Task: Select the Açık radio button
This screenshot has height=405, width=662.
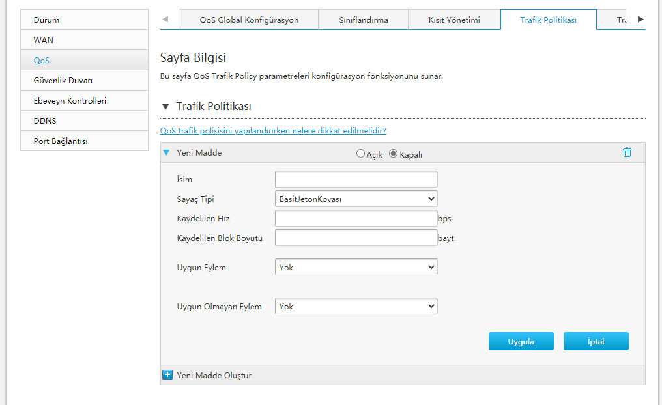Action: [360, 154]
